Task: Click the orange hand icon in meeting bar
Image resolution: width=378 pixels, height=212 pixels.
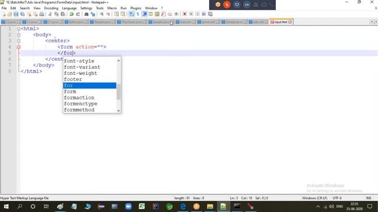Action: pos(227,5)
